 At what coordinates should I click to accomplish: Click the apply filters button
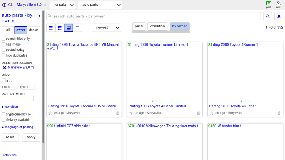31,137
